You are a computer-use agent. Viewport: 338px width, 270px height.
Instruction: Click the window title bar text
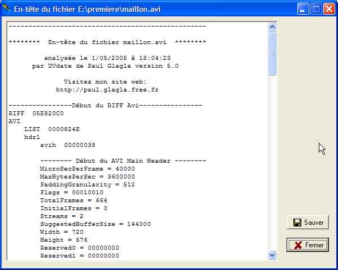(87, 9)
